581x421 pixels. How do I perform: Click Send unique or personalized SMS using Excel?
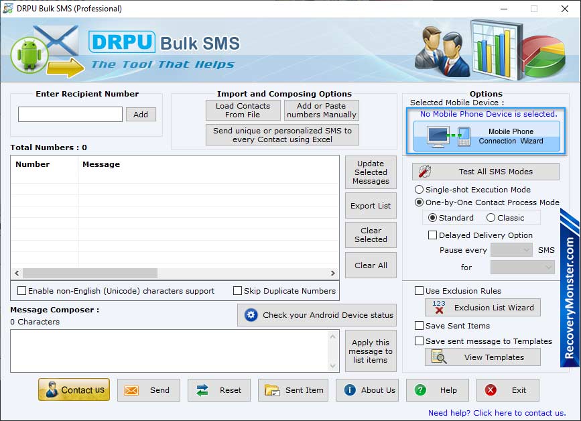click(282, 135)
